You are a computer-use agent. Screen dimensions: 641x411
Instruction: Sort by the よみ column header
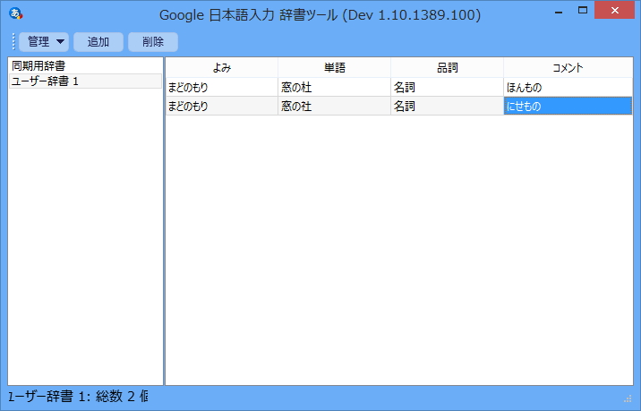pyautogui.click(x=222, y=68)
